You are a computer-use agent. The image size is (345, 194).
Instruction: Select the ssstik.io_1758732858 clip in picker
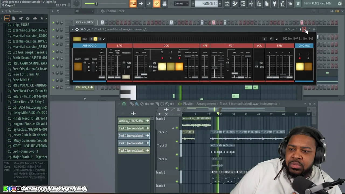point(134,121)
